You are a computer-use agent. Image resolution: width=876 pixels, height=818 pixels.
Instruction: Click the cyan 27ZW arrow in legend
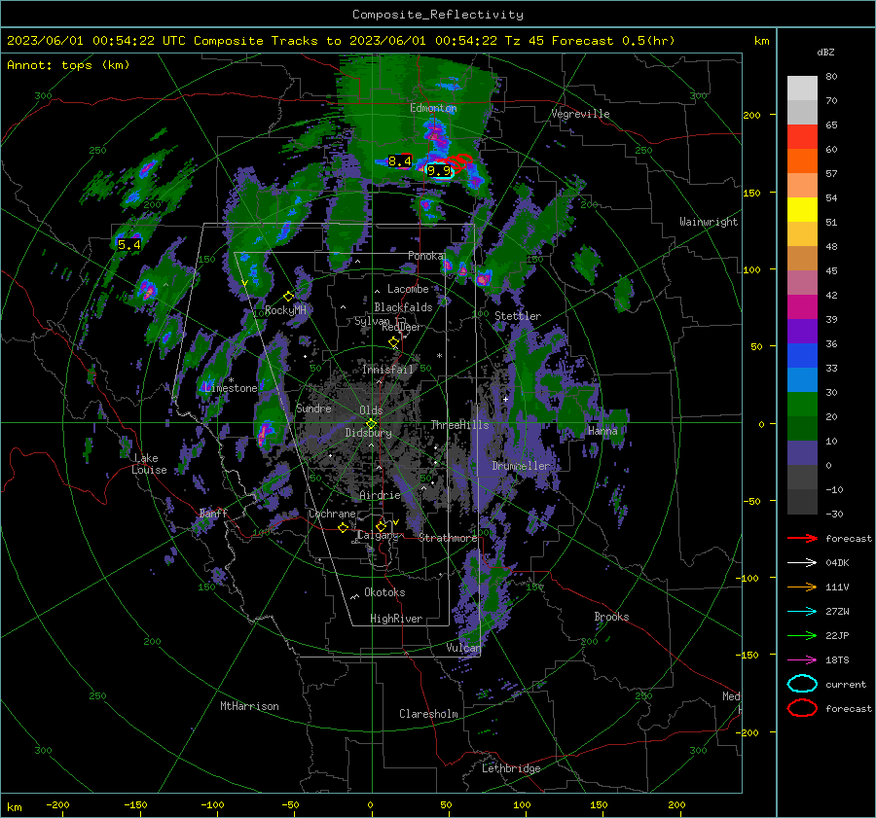802,612
